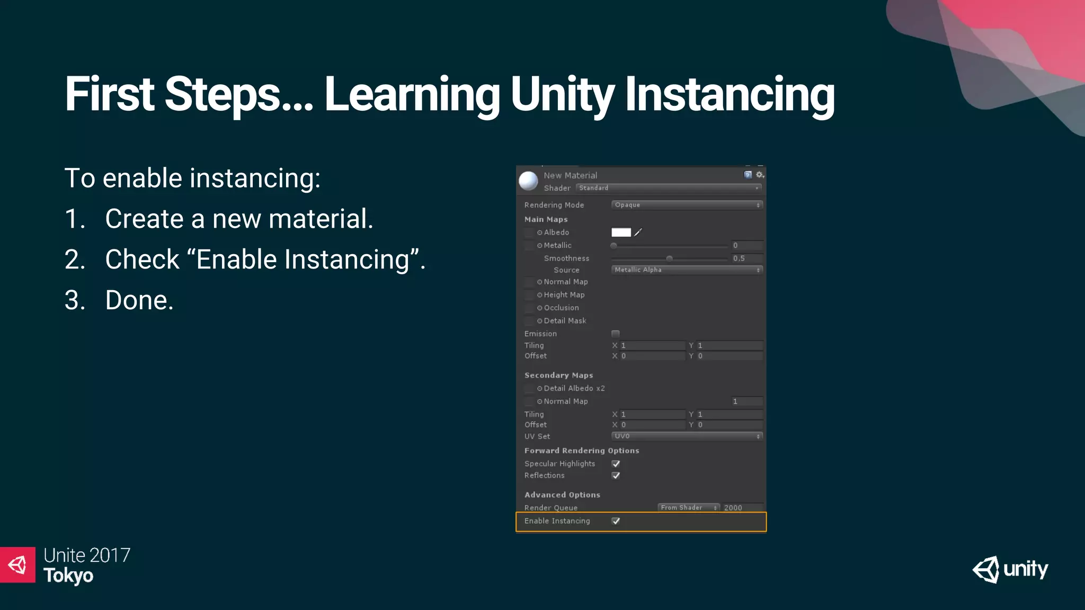
Task: Pick albedo color with the eyedropper
Action: click(638, 232)
